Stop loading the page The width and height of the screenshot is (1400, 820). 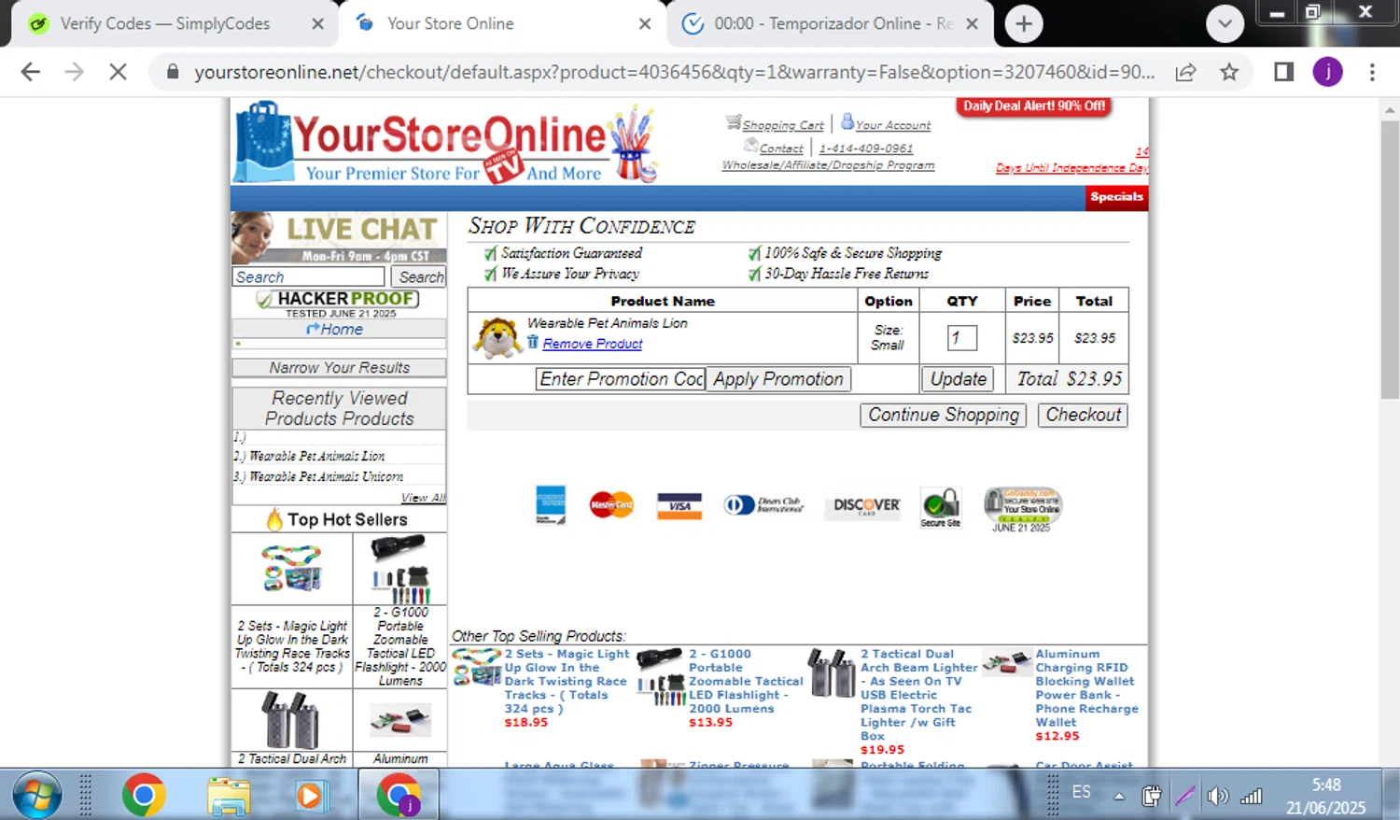118,72
